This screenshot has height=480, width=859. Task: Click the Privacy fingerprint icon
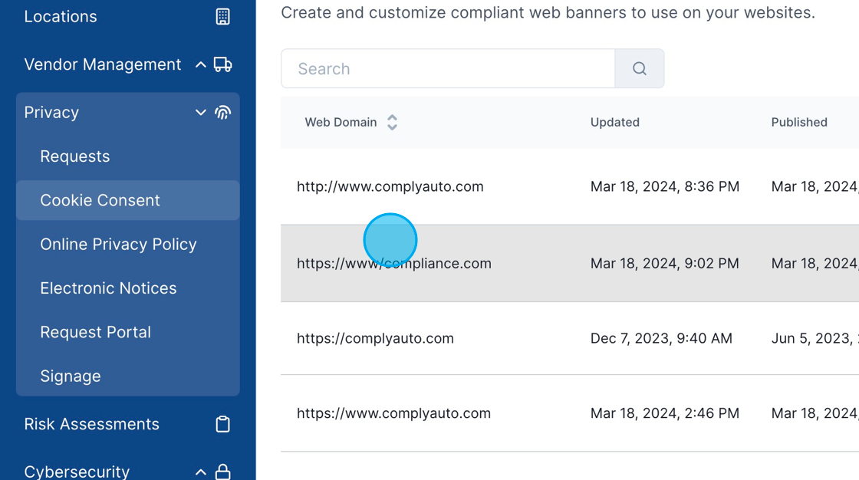(222, 112)
